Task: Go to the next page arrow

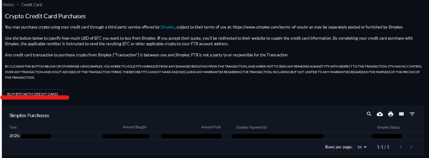Action: (x=411, y=147)
